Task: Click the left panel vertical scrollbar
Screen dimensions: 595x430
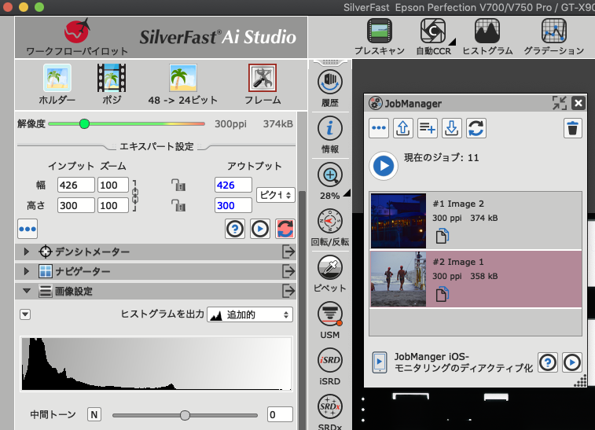Action: [302, 309]
